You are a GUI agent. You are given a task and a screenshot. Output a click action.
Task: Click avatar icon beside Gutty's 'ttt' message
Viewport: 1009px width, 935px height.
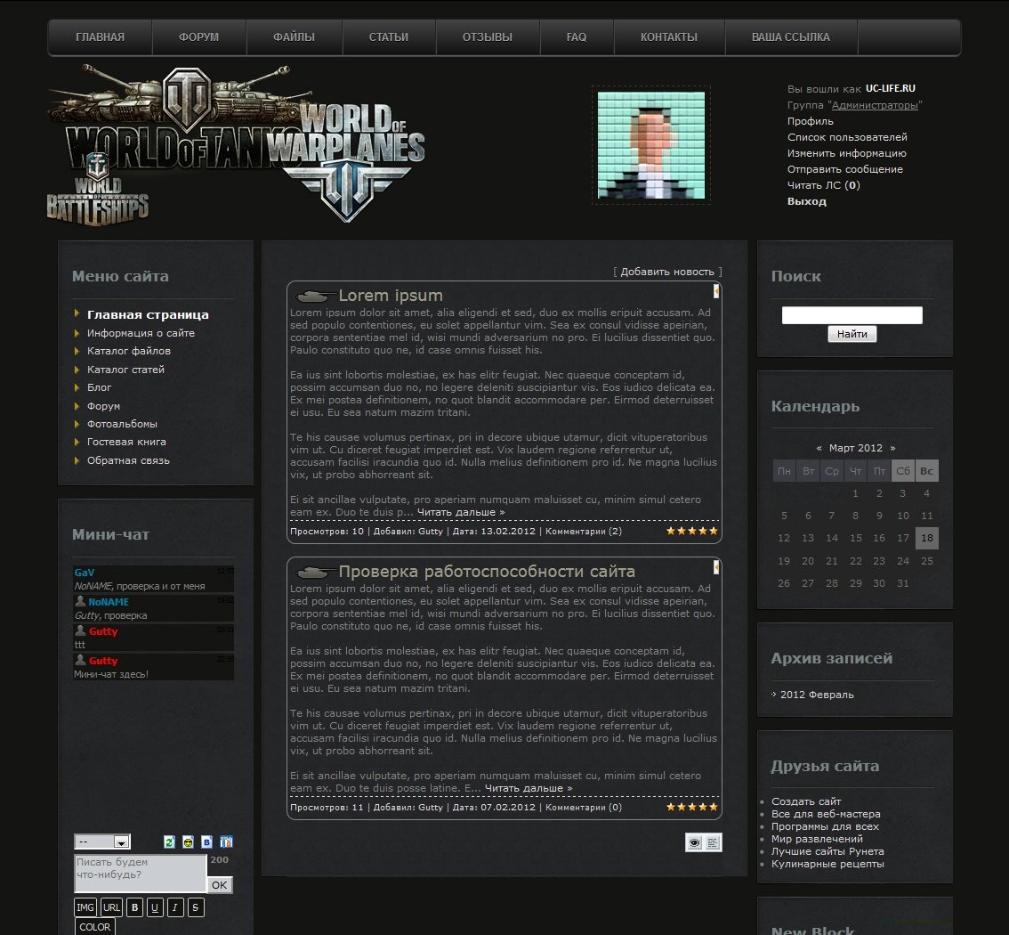pyautogui.click(x=80, y=630)
